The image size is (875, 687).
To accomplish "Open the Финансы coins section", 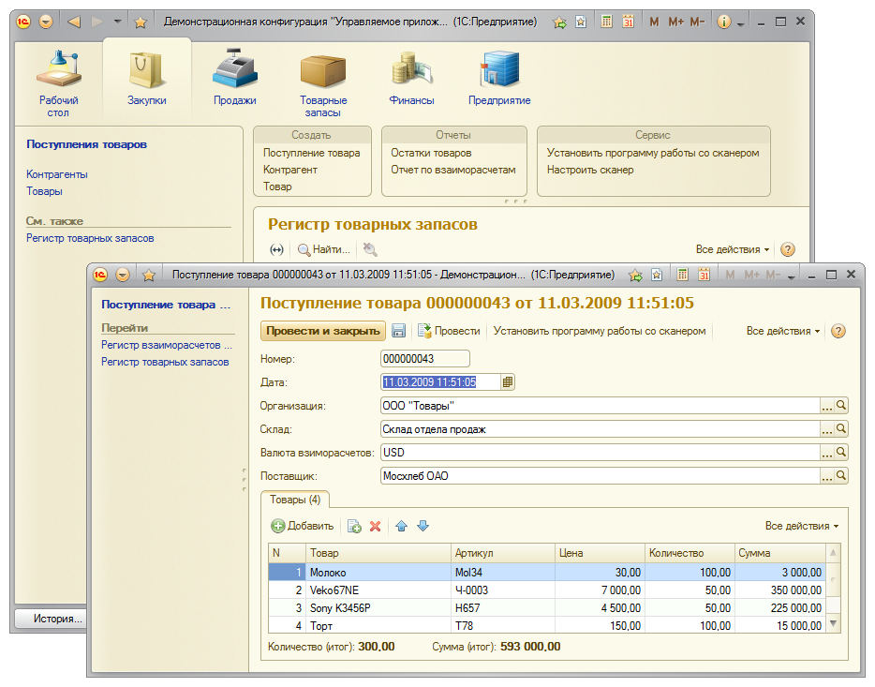I will (x=411, y=79).
